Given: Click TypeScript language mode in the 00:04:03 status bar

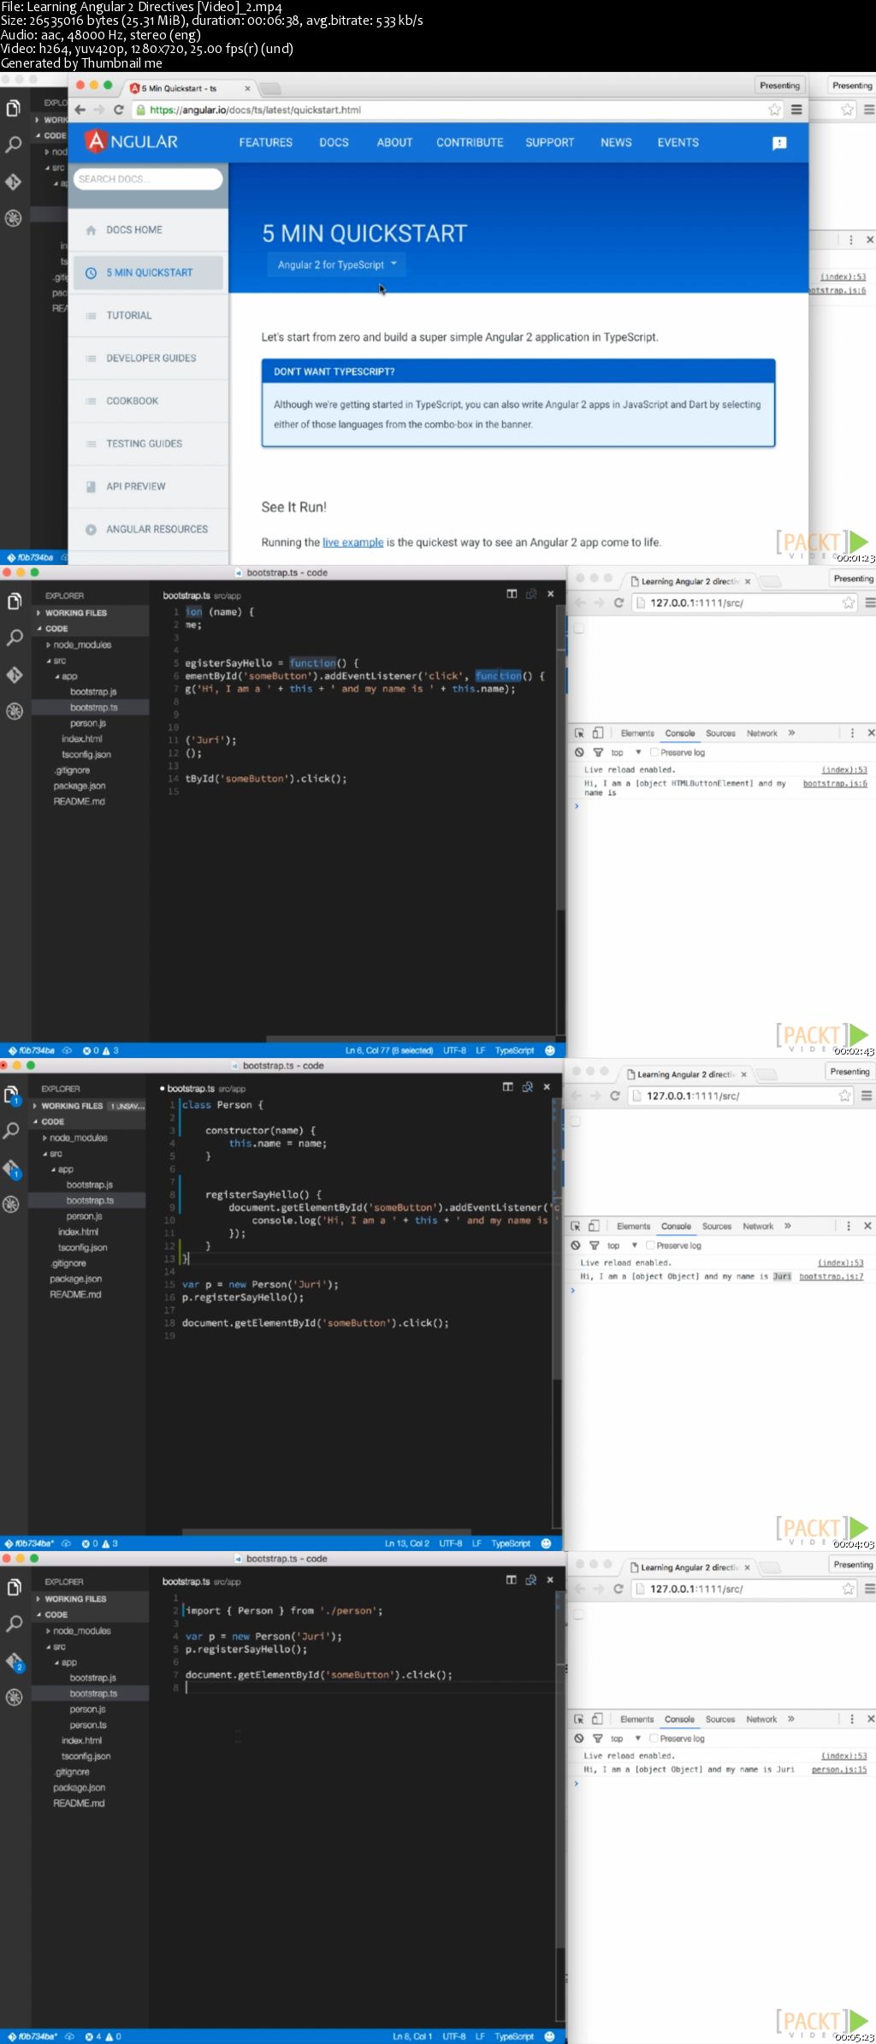Looking at the screenshot, I should [511, 1543].
